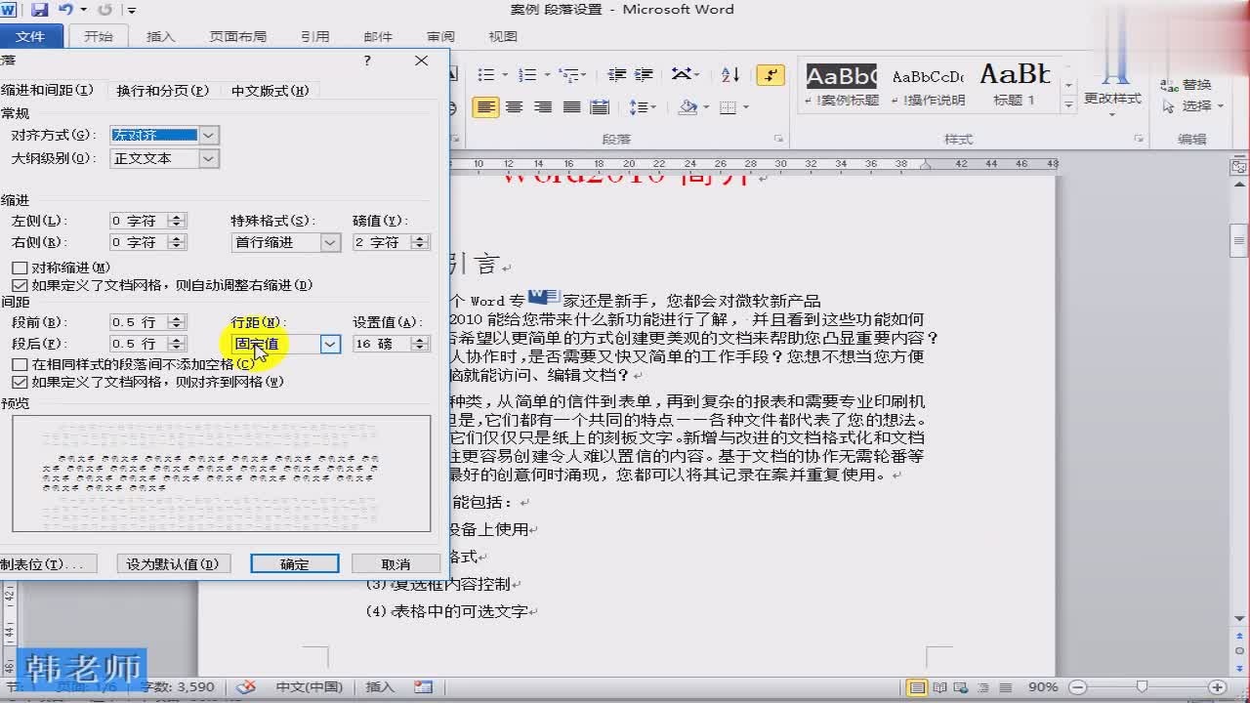Click the justify alignment icon
The image size is (1250, 703).
click(571, 107)
